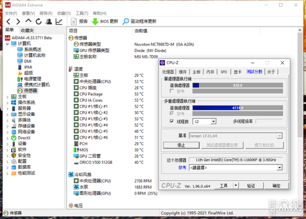Viewport: 306px width, 219px height.
Task: Open the user/people icon in toolbar
Action: pos(49,21)
